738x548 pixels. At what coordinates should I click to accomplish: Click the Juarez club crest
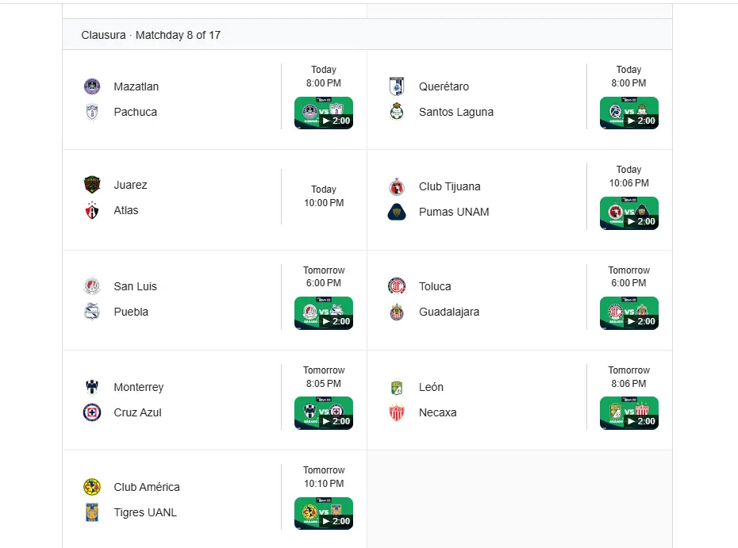tap(92, 185)
